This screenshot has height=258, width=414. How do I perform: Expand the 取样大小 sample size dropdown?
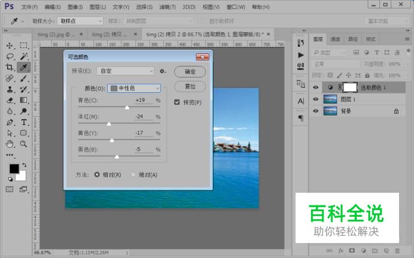point(80,21)
